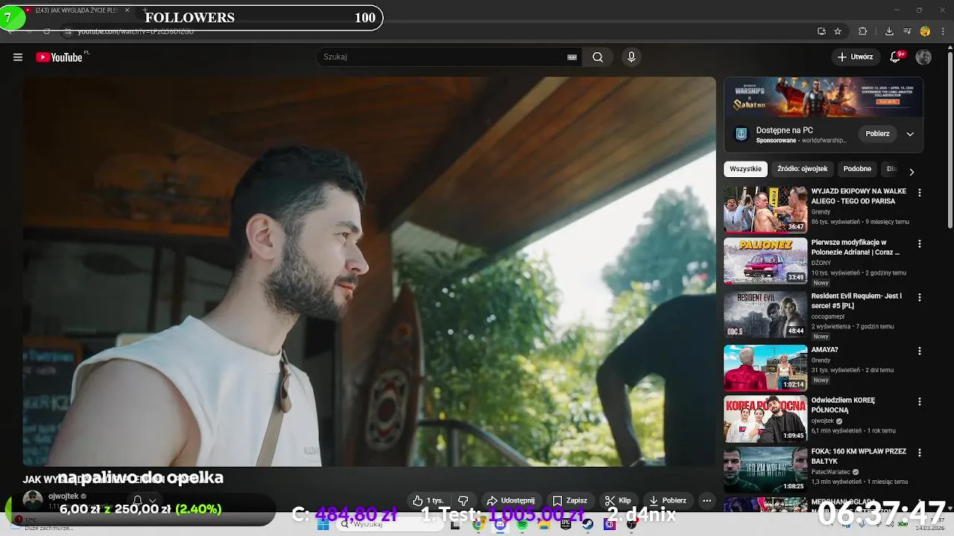The width and height of the screenshot is (954, 536).
Task: Open a new browser tab
Action: point(145,10)
